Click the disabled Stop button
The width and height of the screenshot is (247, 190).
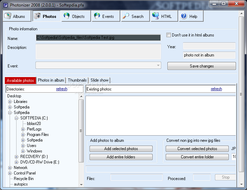coord(225,177)
